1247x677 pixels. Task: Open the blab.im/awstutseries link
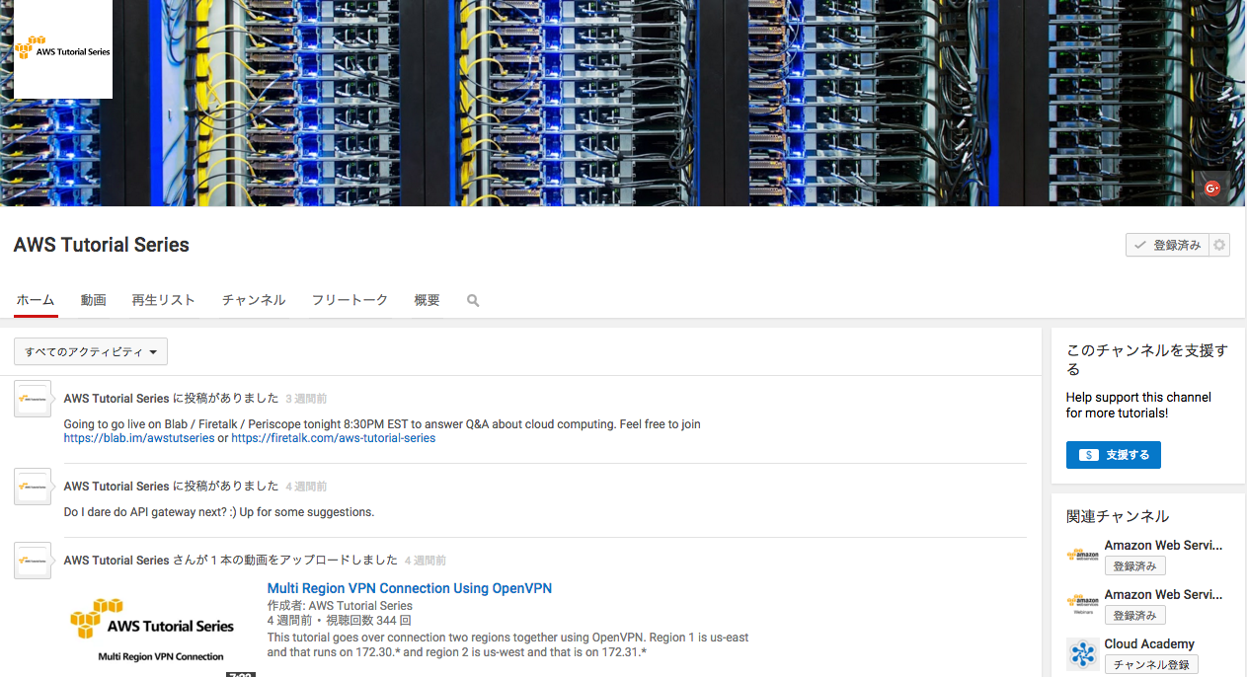coord(139,438)
